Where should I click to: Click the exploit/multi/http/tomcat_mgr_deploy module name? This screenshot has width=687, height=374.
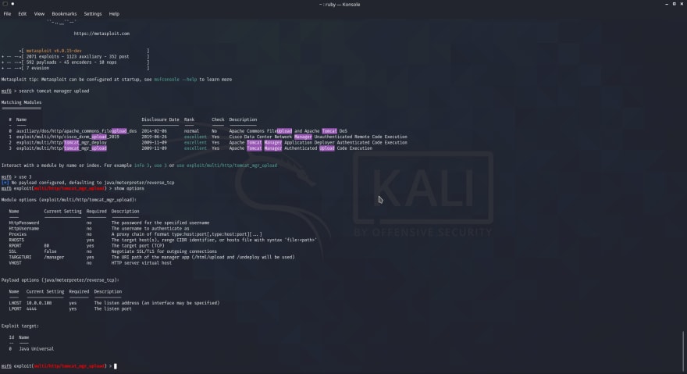62,142
